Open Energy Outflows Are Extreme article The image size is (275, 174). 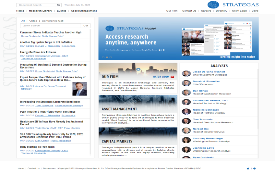[x=38, y=52]
